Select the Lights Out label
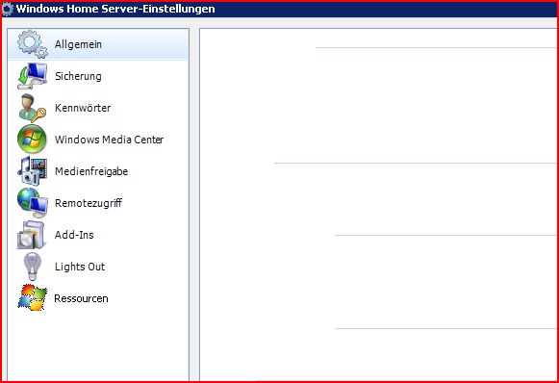 [x=80, y=267]
